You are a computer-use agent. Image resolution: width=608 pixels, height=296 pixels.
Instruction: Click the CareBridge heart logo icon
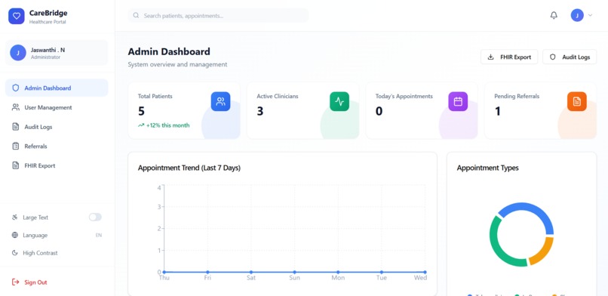click(x=17, y=17)
